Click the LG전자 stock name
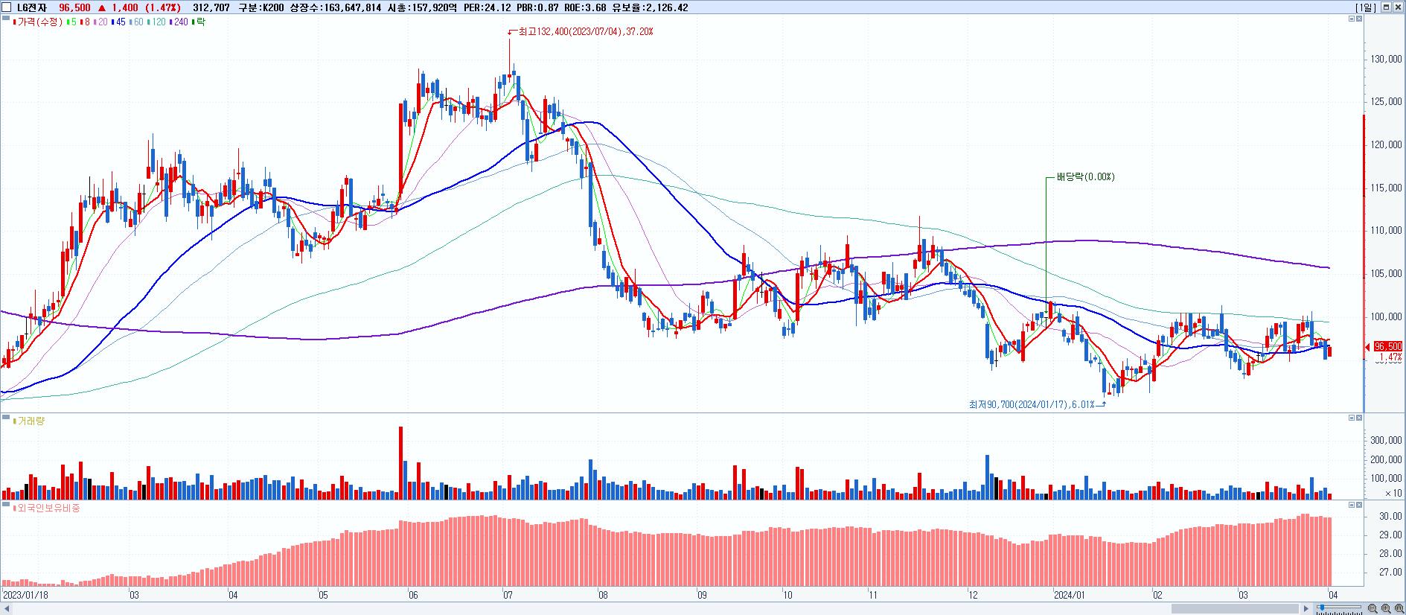The image size is (1406, 615). click(31, 7)
